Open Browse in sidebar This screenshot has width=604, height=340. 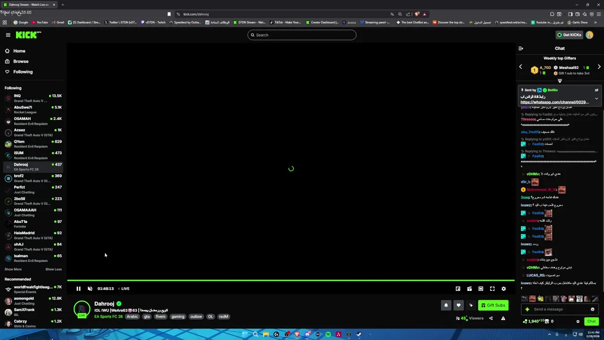pyautogui.click(x=21, y=61)
